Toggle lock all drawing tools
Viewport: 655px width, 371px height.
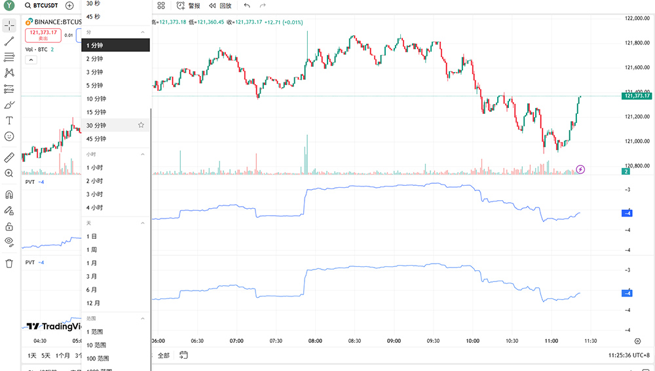pyautogui.click(x=9, y=226)
